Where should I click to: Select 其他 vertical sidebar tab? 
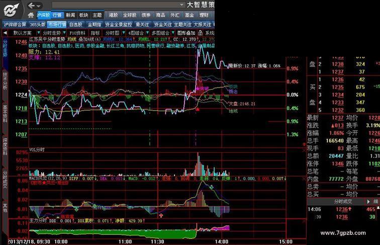tap(5, 208)
